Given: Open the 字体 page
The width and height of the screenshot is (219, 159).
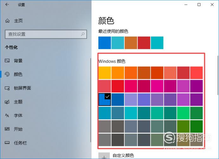Looking at the screenshot, I should click(18, 116).
